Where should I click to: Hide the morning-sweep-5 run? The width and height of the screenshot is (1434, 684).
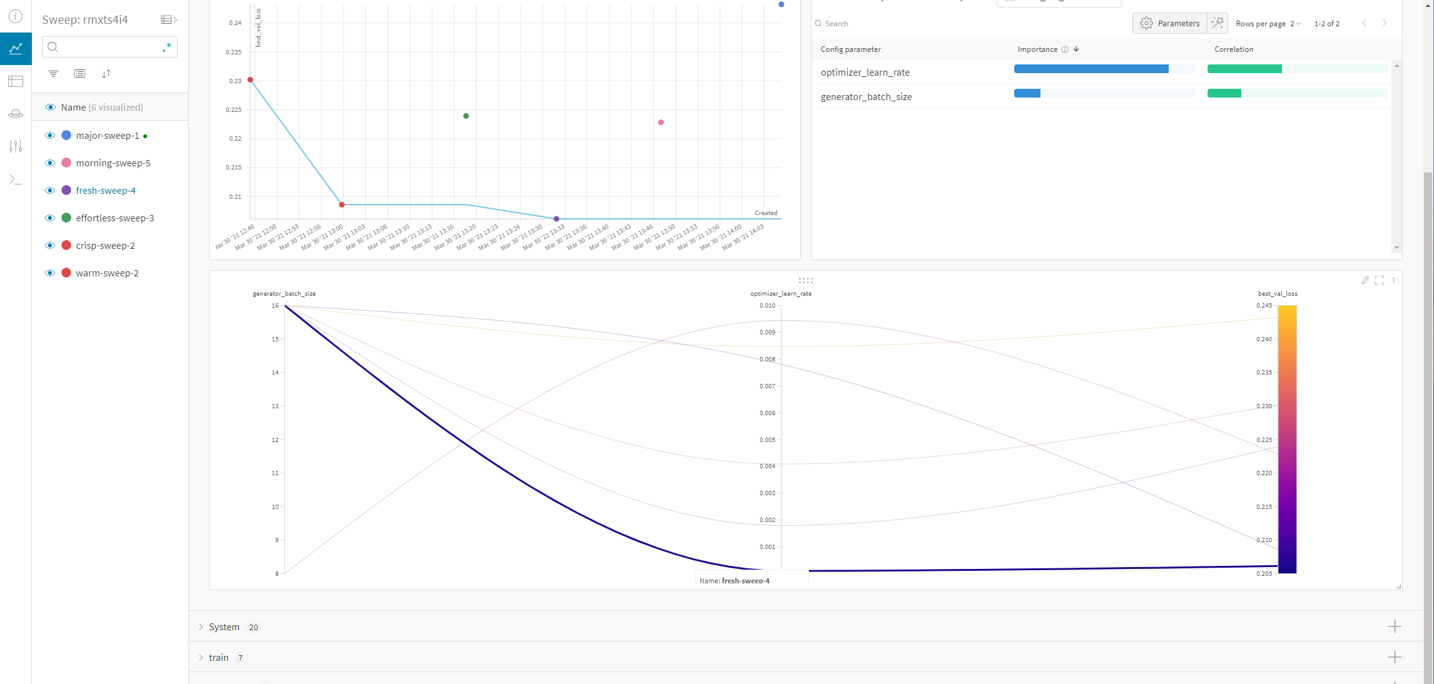tap(50, 163)
